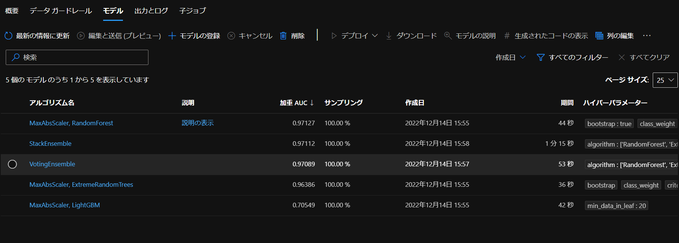Switch to the 出力とログ tab
The image size is (679, 243).
151,11
